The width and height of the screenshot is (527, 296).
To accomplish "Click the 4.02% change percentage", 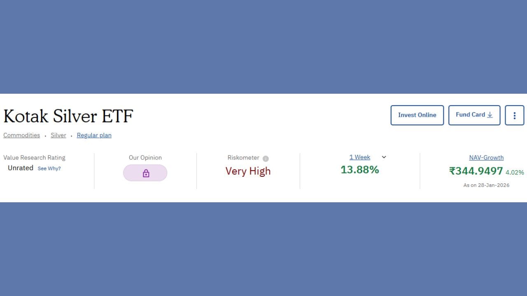I will click(x=516, y=173).
